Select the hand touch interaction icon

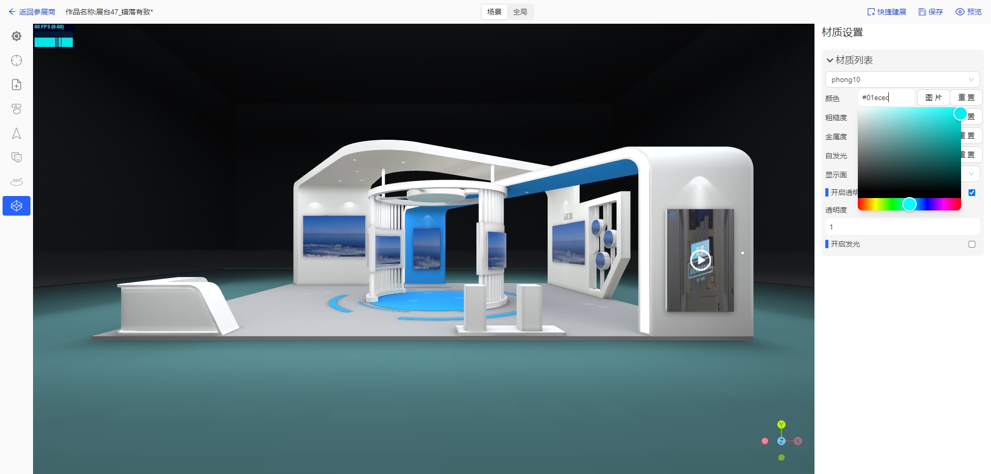(17, 109)
